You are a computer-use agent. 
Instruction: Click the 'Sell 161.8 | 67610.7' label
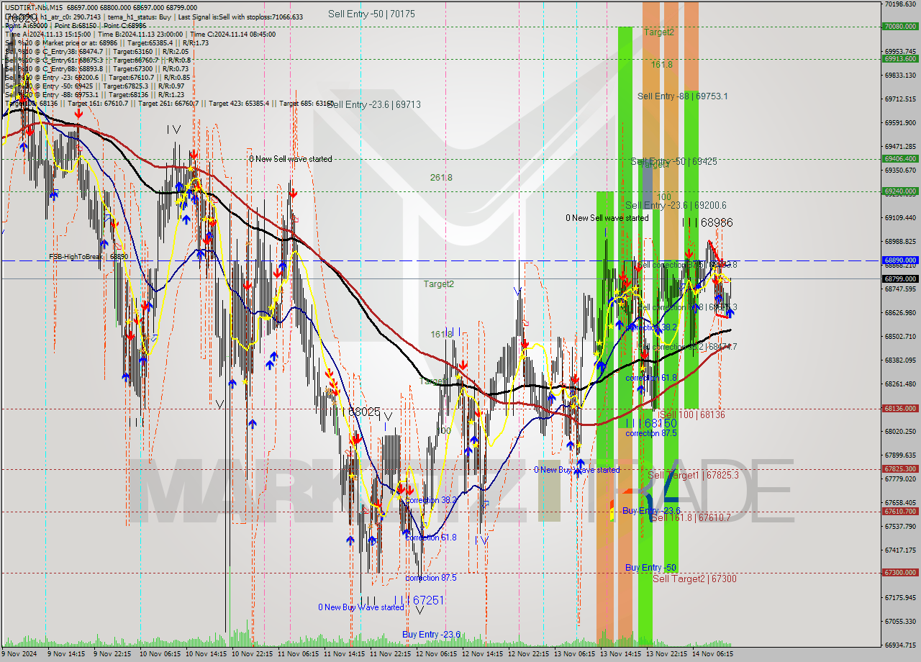691,517
